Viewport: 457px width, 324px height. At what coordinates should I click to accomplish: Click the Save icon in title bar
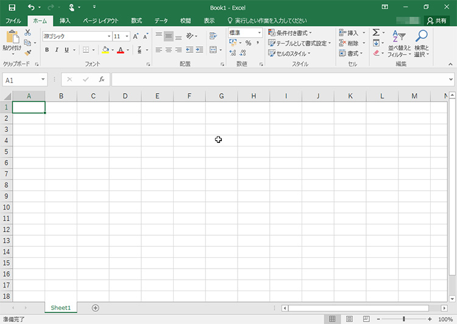[x=12, y=7]
